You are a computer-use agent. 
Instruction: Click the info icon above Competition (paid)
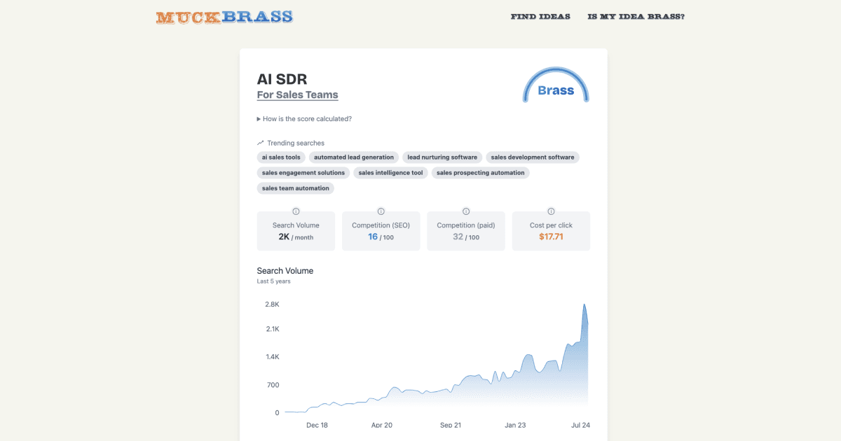click(466, 211)
